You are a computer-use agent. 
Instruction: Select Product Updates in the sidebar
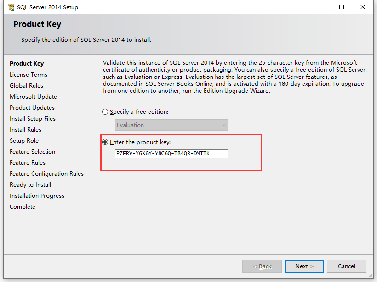tap(32, 107)
